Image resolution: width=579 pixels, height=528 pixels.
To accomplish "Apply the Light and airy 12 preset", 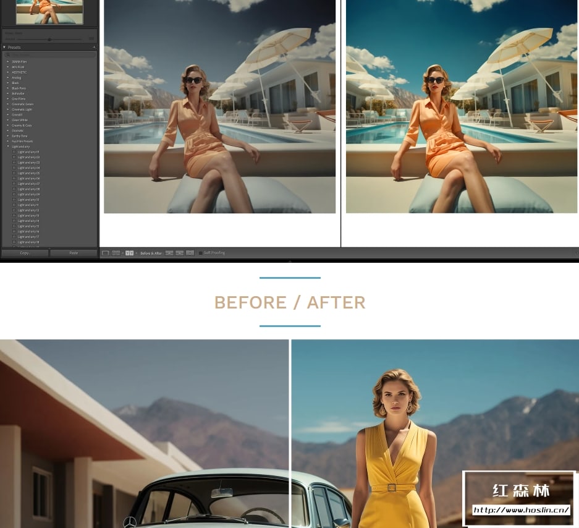I will (x=28, y=210).
